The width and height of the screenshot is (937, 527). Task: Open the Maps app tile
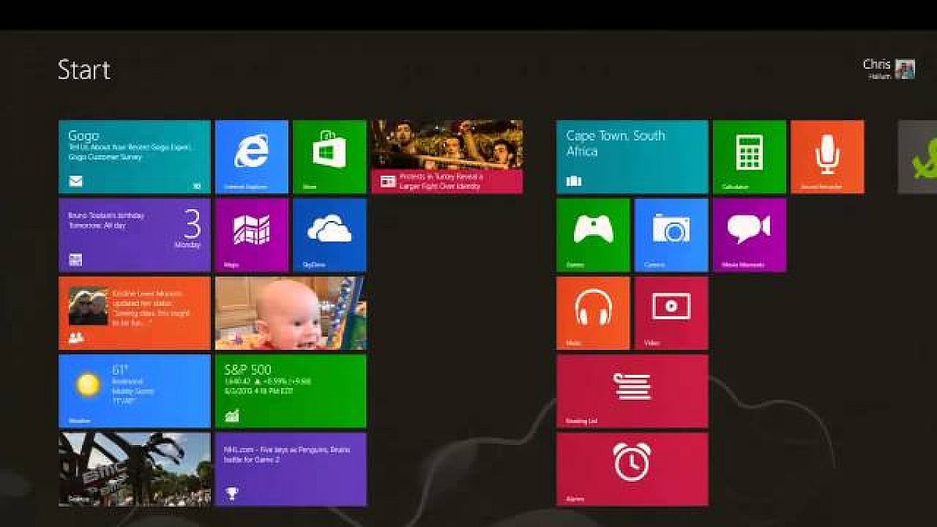[251, 234]
